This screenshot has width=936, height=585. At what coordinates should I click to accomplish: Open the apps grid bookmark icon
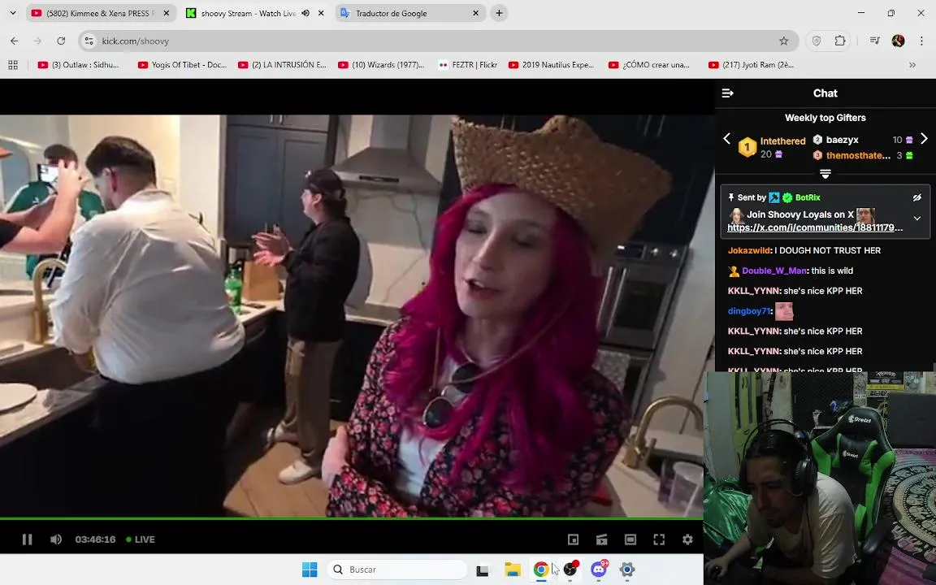tap(13, 65)
